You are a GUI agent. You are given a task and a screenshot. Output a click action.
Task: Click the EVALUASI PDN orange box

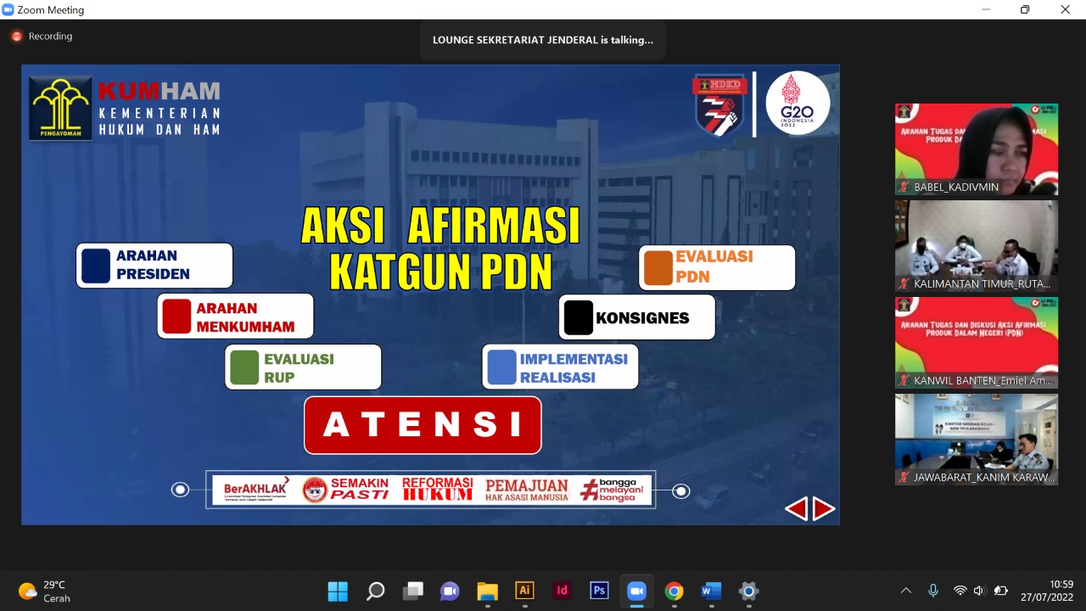717,267
